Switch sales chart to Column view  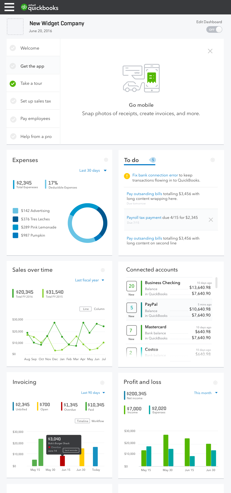(99, 309)
